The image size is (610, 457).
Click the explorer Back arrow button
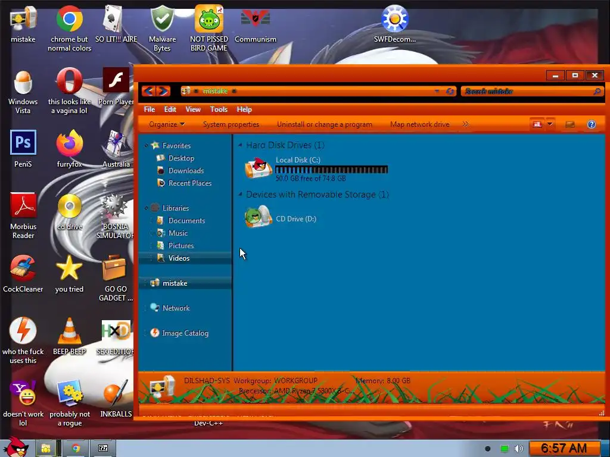pyautogui.click(x=148, y=91)
